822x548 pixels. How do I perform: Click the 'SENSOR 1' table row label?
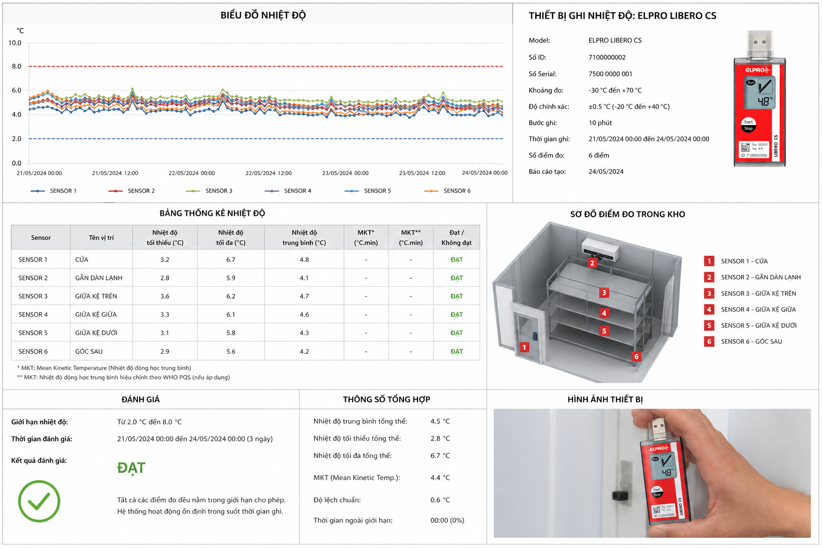(x=33, y=260)
